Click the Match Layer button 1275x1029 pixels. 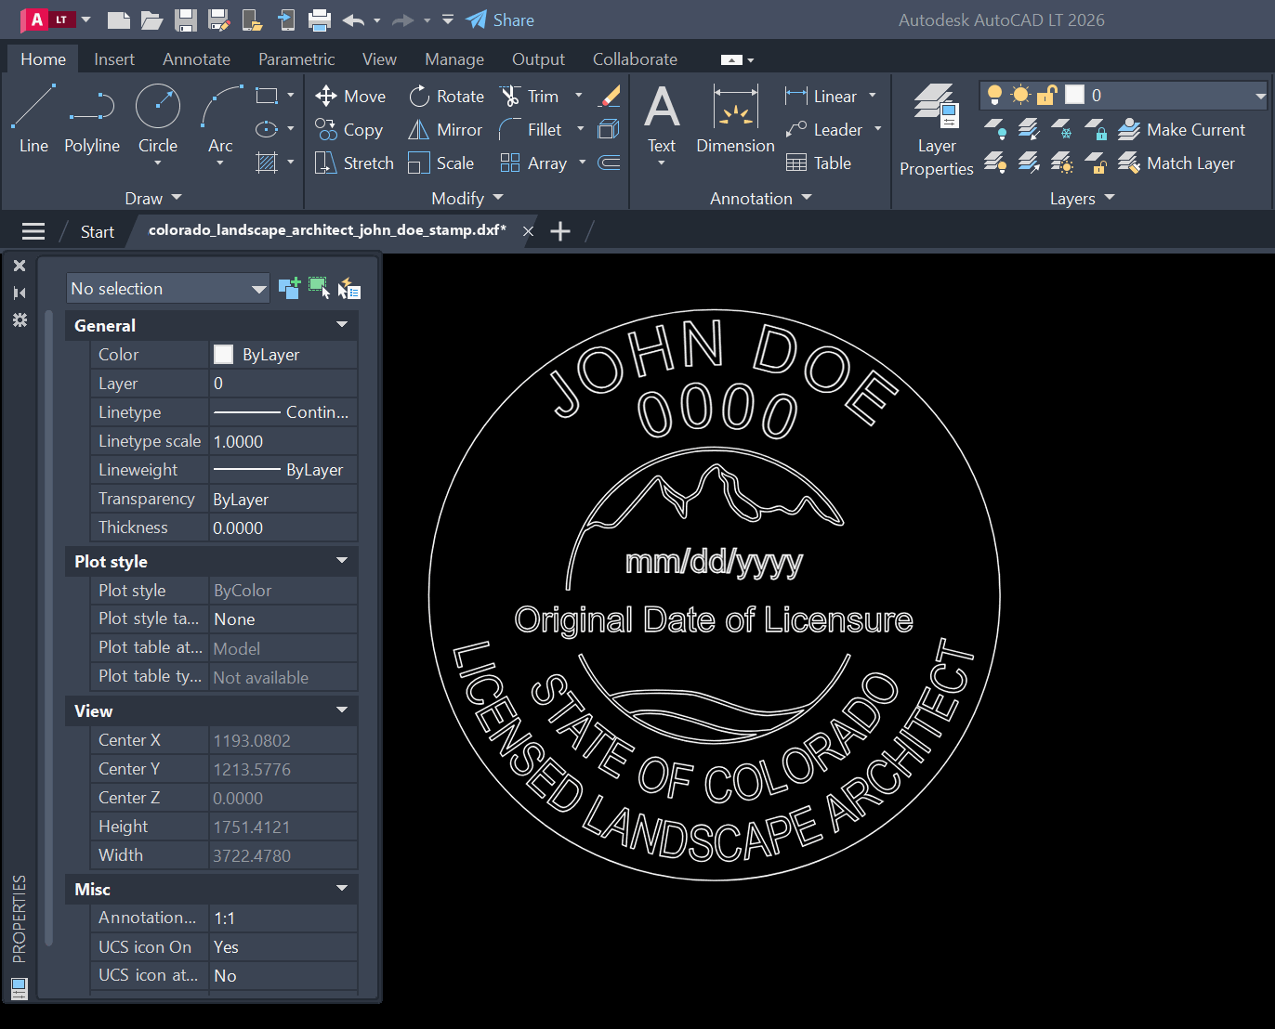coord(1176,163)
